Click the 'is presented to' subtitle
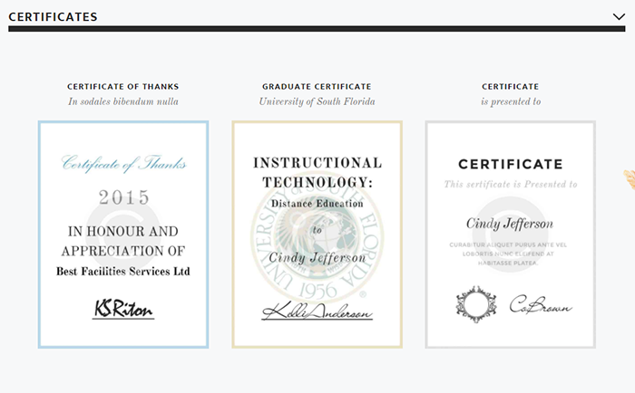The width and height of the screenshot is (635, 393). 510,101
